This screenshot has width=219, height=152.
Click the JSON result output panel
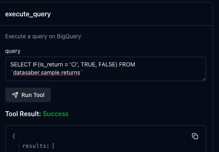[105, 139]
